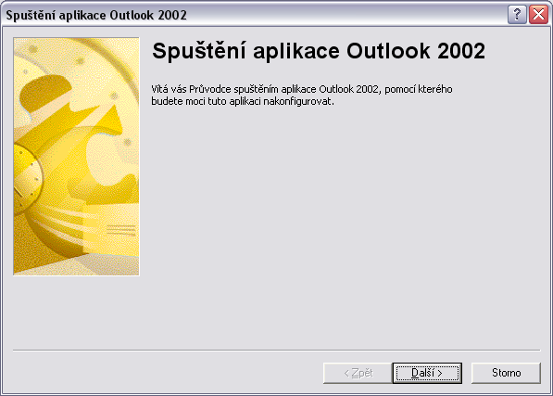Click the window title bar caption text
Image resolution: width=553 pixels, height=396 pixels.
[96, 15]
